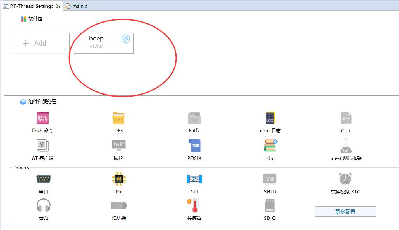Open the 串口 serial port driver icon
The image size is (399, 230).
coord(44,179)
